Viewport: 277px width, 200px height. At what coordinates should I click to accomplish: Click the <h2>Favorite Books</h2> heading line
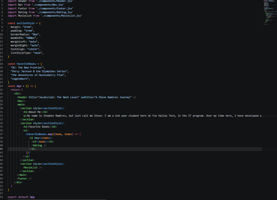[x=40, y=127]
